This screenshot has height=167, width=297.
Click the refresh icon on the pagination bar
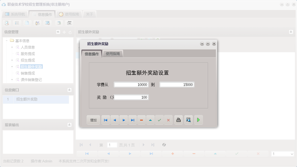pyautogui.click(x=164, y=145)
